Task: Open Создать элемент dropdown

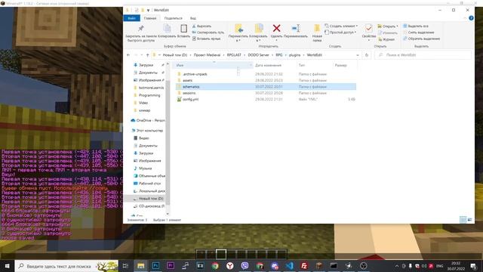Action: click(341, 26)
